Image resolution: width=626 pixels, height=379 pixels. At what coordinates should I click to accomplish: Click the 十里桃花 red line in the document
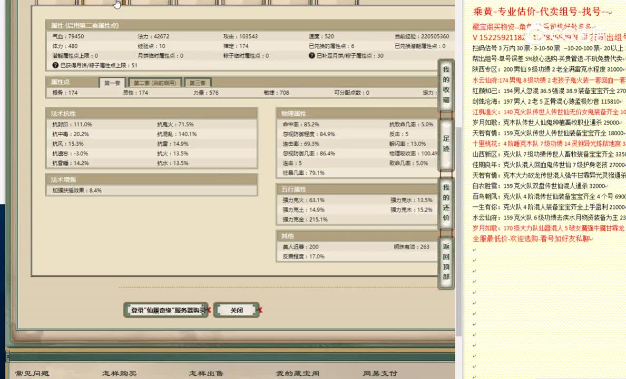(549, 144)
